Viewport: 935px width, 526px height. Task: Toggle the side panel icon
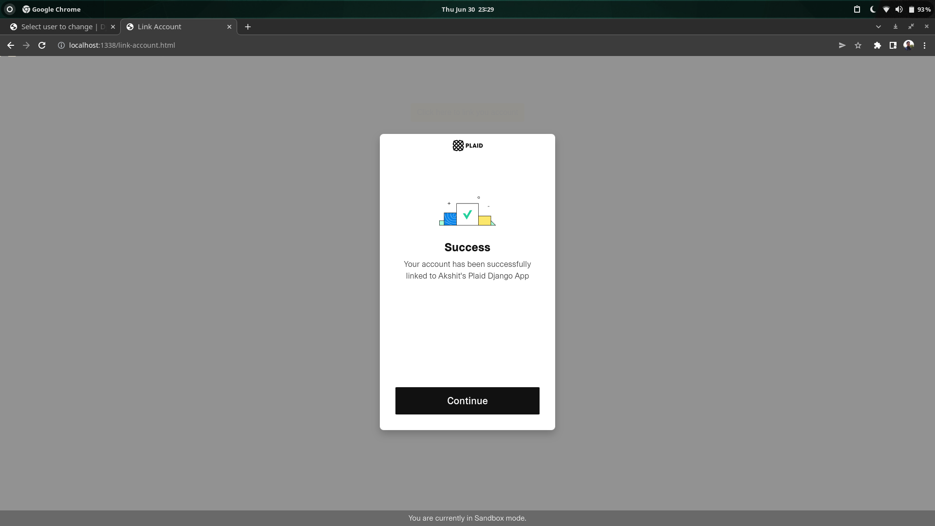tap(893, 45)
